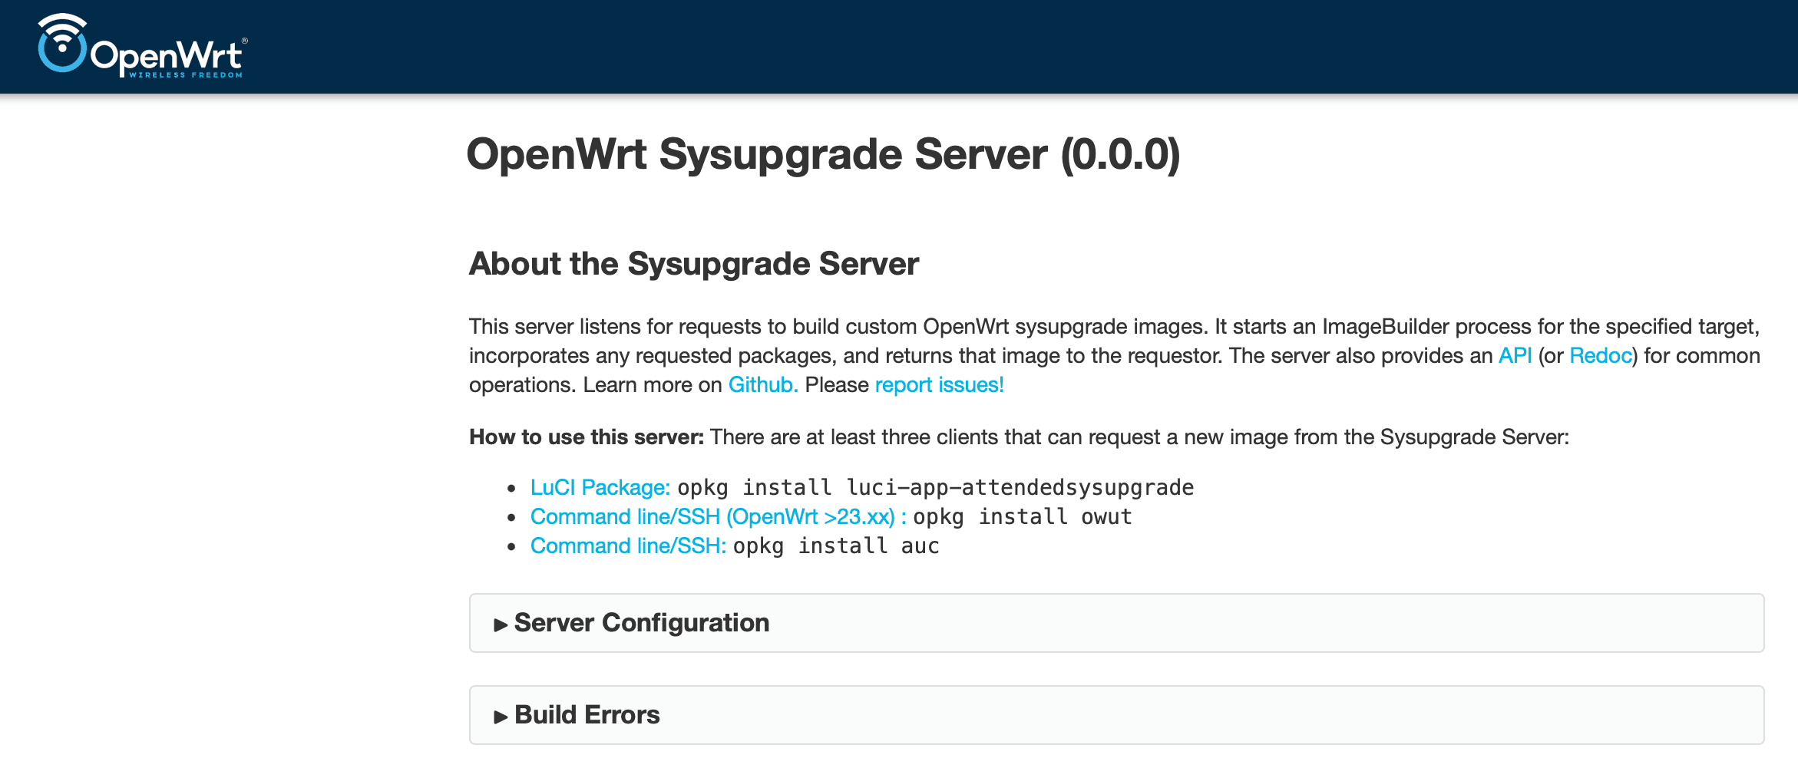Click the OpenWrt Sysupgrade Server (0.0.0) title

coord(822,154)
